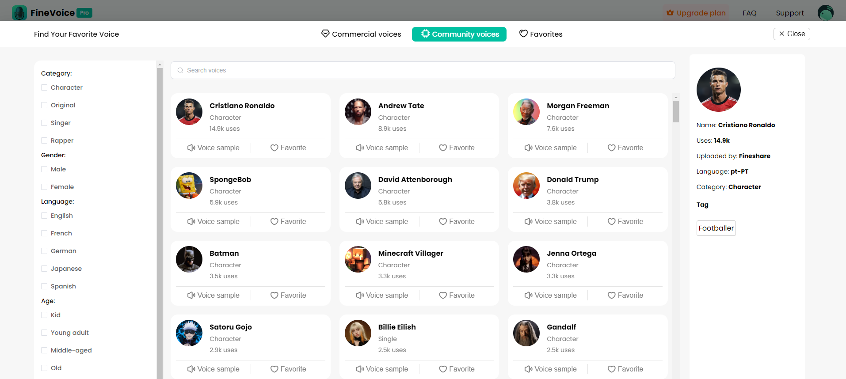Play Satoru Gojo voice sample speaker icon
Screen dimensions: 846x379
[191, 369]
